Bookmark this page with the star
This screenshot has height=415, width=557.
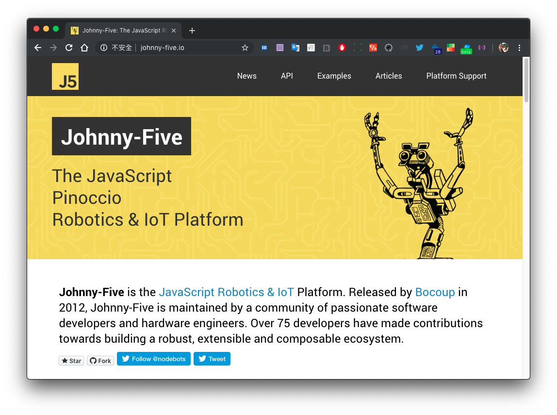point(245,48)
